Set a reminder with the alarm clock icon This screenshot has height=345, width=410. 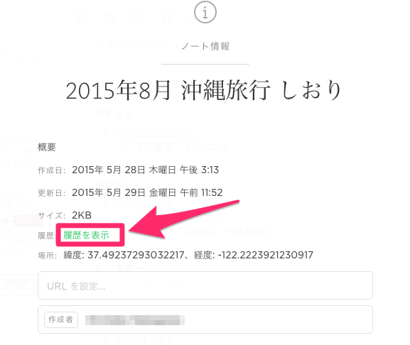[x=82, y=17]
